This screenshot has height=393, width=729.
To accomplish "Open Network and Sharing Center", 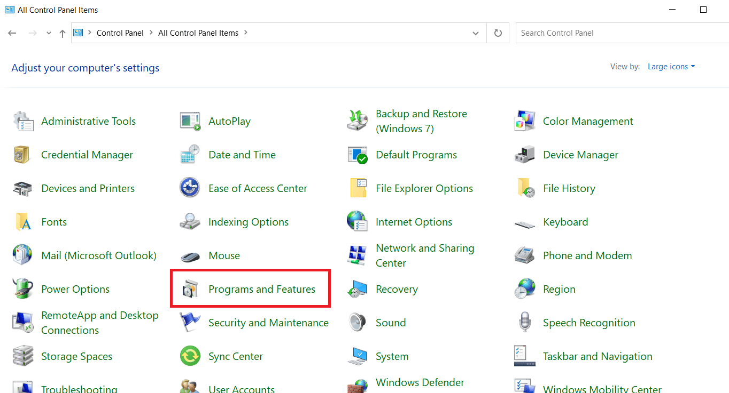I will [425, 255].
